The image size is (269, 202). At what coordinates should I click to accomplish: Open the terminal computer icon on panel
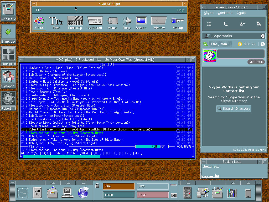click(67, 192)
